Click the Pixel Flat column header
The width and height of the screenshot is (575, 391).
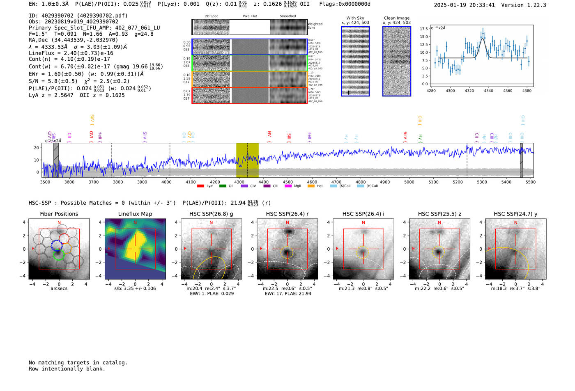pyautogui.click(x=250, y=16)
